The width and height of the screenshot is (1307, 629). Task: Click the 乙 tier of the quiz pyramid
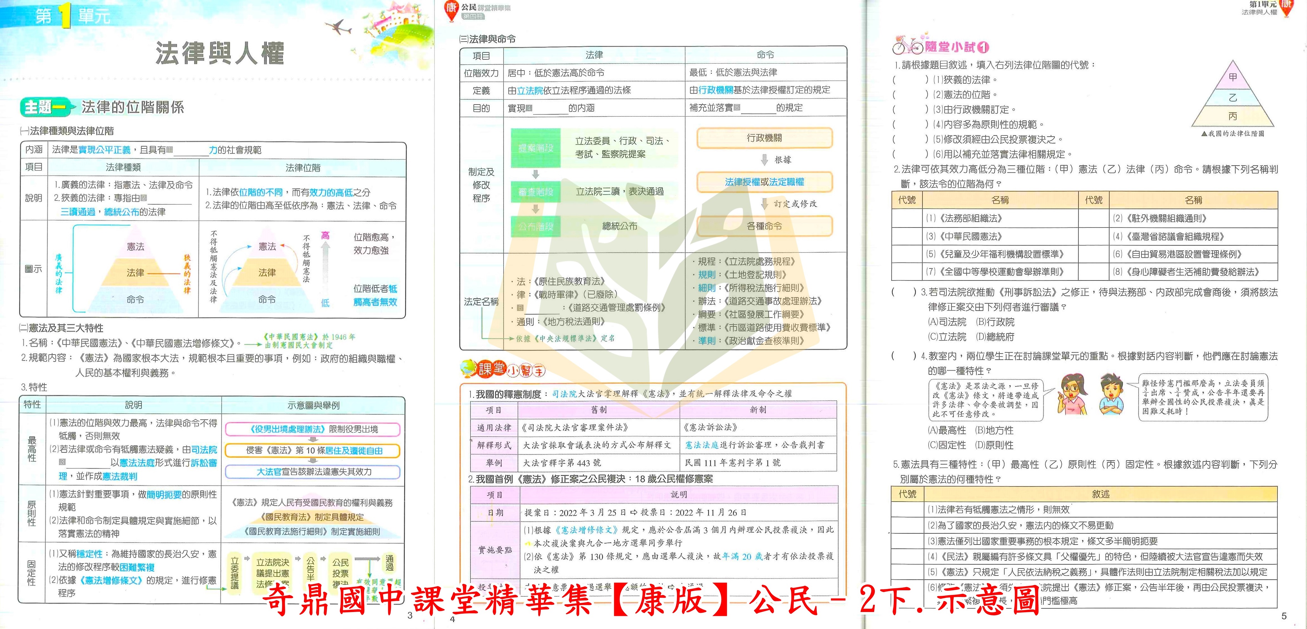pyautogui.click(x=1233, y=97)
